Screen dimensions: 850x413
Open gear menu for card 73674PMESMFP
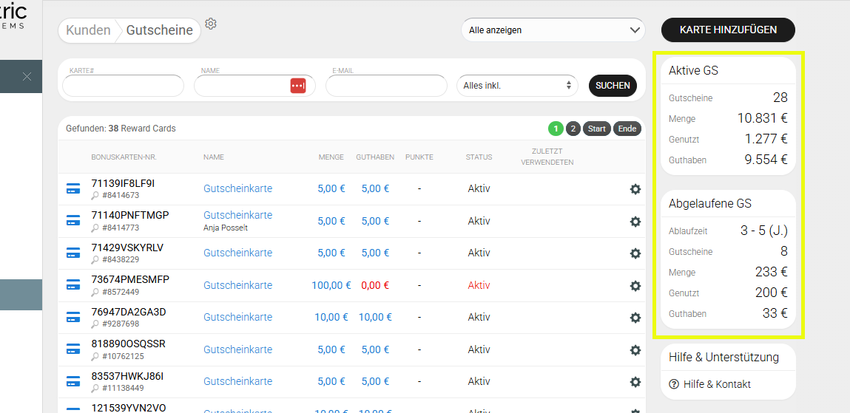click(635, 286)
